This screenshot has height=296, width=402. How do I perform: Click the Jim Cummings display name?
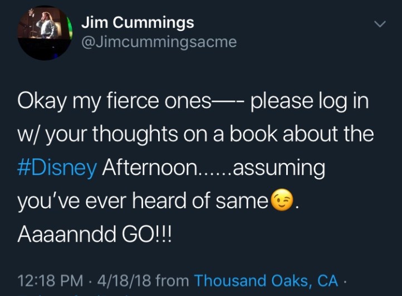pyautogui.click(x=138, y=23)
